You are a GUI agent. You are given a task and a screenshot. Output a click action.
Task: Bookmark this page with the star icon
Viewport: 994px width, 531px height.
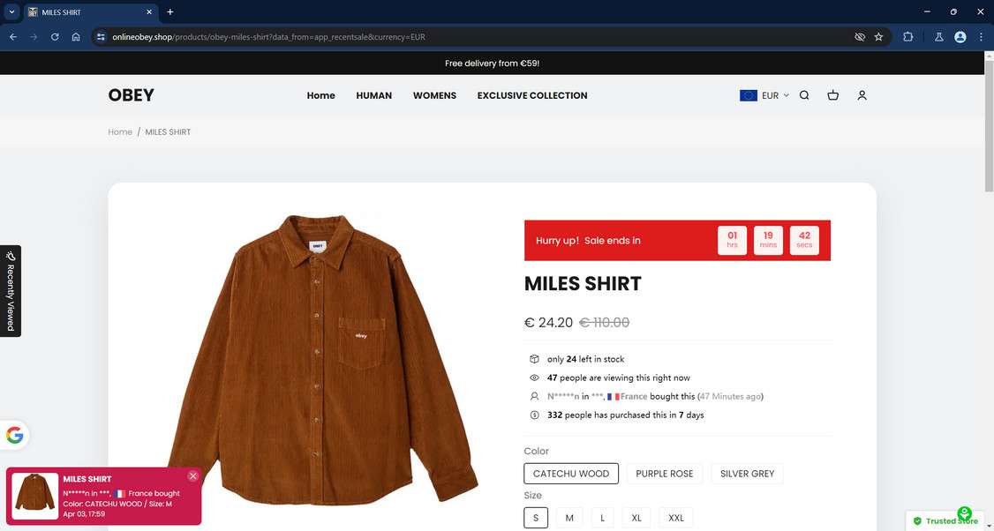[878, 37]
